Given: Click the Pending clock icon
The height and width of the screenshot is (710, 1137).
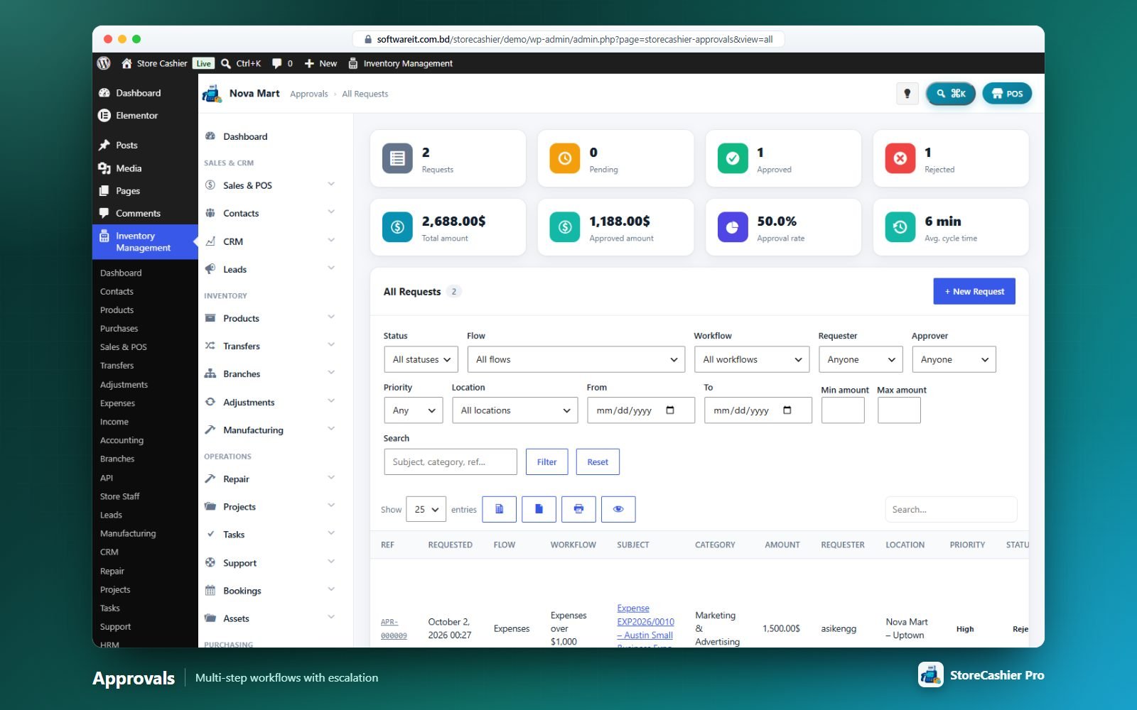Looking at the screenshot, I should (x=565, y=158).
